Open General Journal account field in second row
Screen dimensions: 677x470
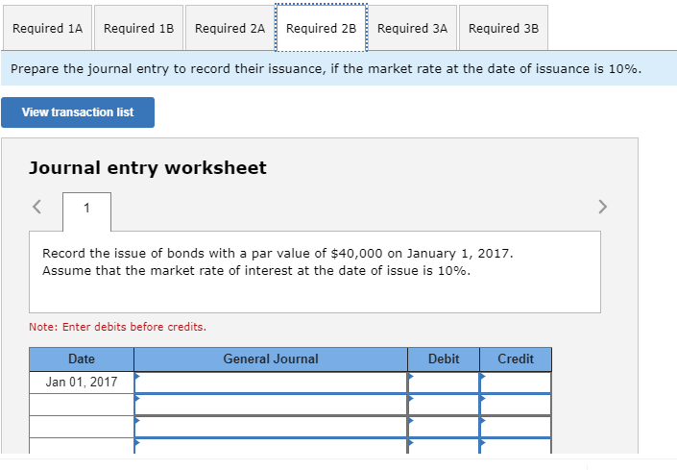point(271,405)
